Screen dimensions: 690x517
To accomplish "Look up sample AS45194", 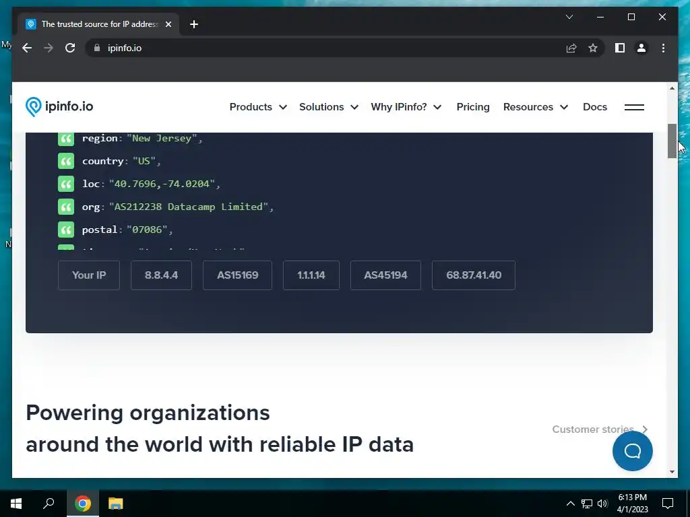I will 385,275.
